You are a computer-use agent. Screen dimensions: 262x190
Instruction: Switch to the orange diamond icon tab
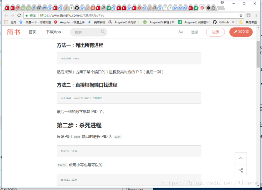point(140,8)
